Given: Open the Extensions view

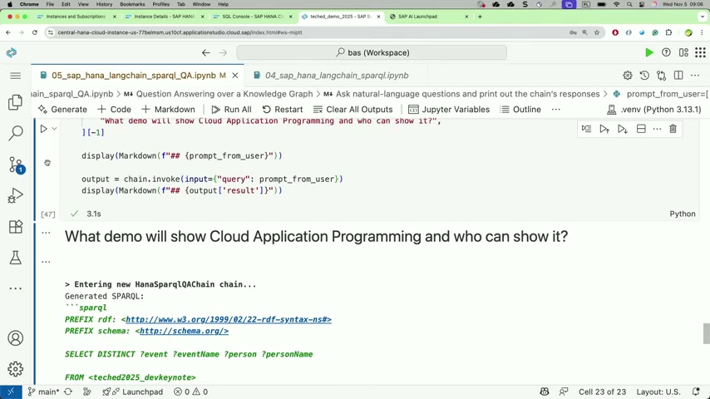Looking at the screenshot, I should [16, 226].
